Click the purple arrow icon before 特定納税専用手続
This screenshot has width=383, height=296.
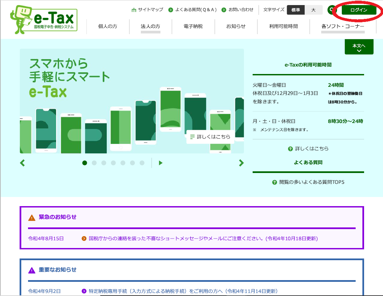pyautogui.click(x=84, y=291)
